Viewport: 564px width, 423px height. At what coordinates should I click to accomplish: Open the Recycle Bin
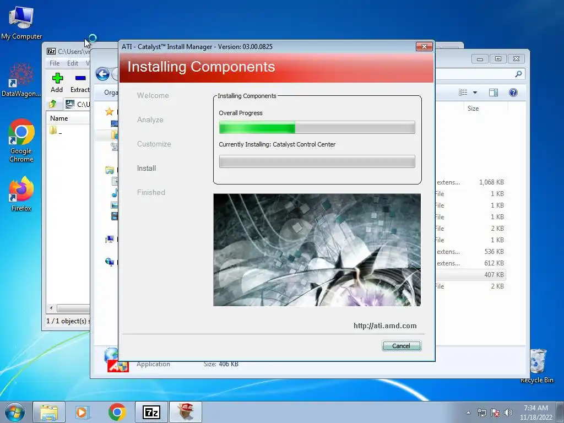click(x=537, y=366)
